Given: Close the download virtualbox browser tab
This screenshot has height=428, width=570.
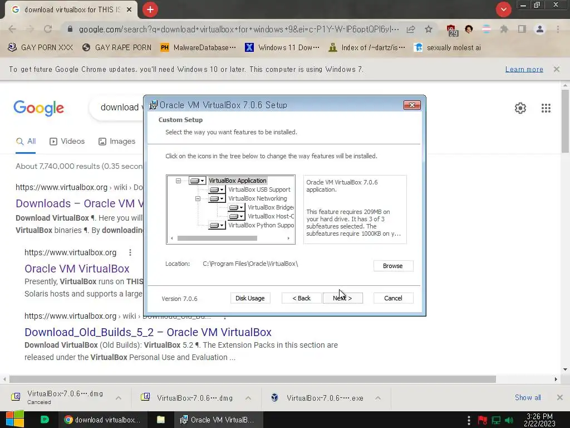Looking at the screenshot, I should click(x=129, y=10).
